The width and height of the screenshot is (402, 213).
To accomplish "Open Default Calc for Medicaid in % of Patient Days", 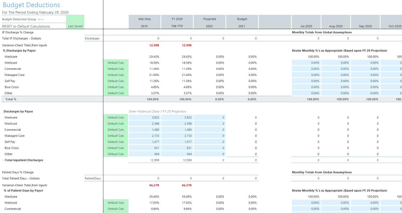I will 116,203.
